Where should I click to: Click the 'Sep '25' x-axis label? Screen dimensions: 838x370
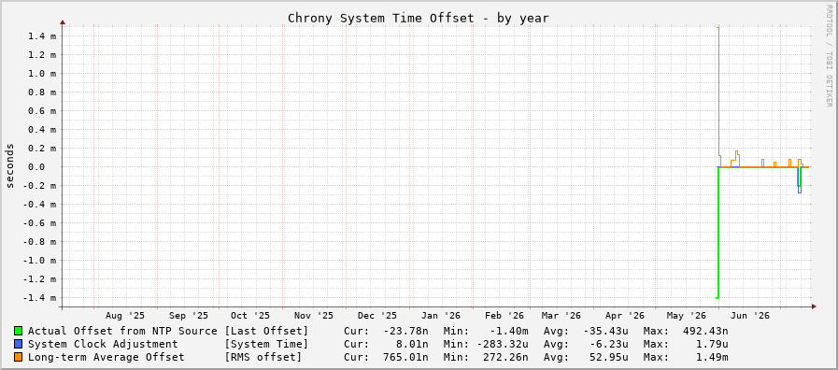click(x=189, y=316)
